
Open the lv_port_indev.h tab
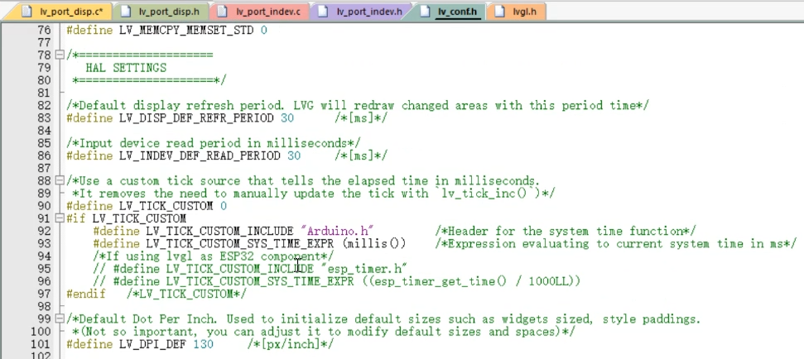pyautogui.click(x=360, y=12)
